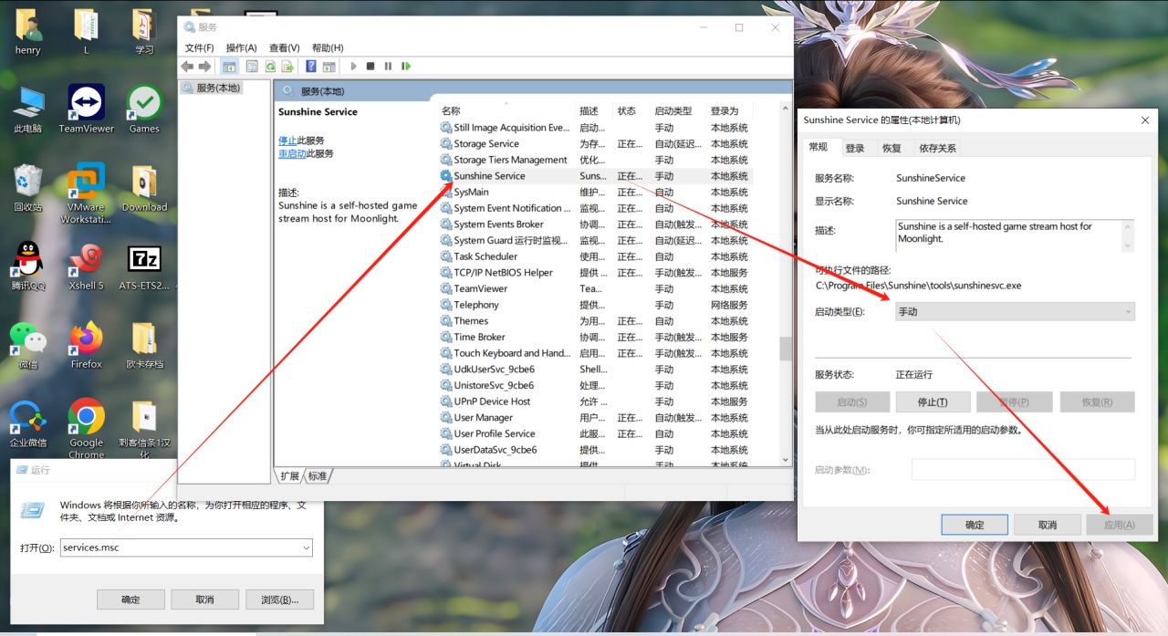Open the ATS-ETS2 7z archive icon
Viewport: 1168px width, 636px height.
(144, 267)
